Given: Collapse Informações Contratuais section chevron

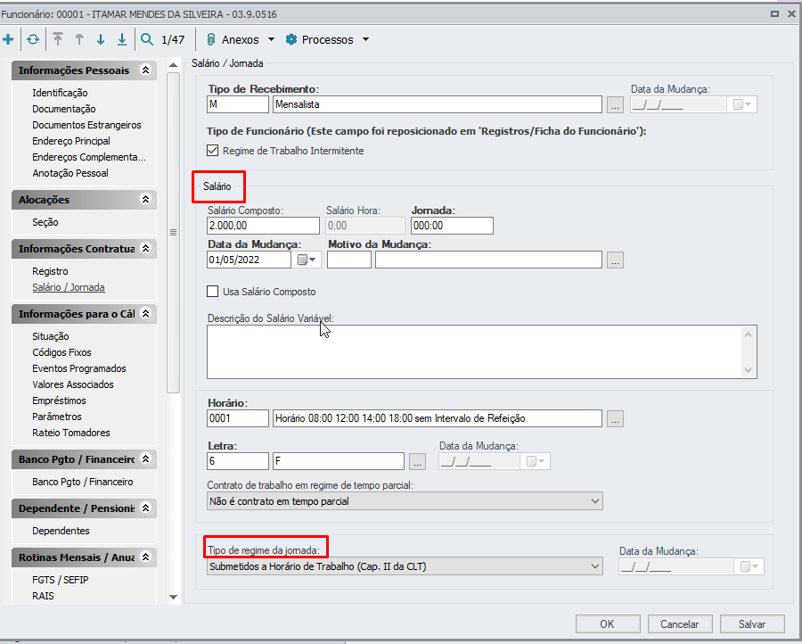Looking at the screenshot, I should (x=146, y=248).
